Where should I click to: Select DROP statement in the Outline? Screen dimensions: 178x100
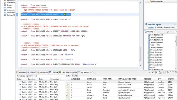(x=151, y=67)
